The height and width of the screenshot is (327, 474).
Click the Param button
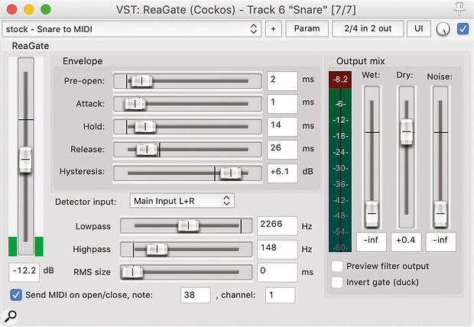tap(307, 29)
